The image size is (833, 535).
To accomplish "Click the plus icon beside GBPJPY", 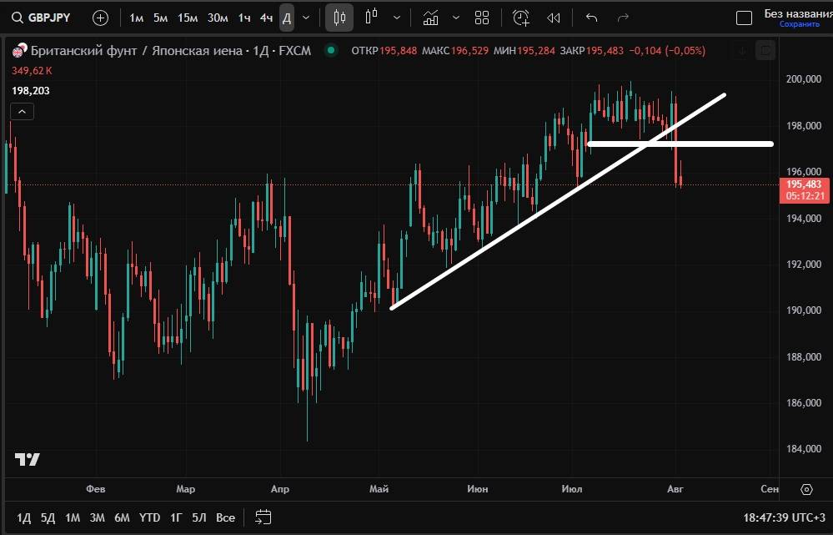I will click(x=100, y=18).
